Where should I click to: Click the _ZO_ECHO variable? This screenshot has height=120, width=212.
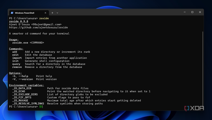pyautogui.click(x=19, y=91)
